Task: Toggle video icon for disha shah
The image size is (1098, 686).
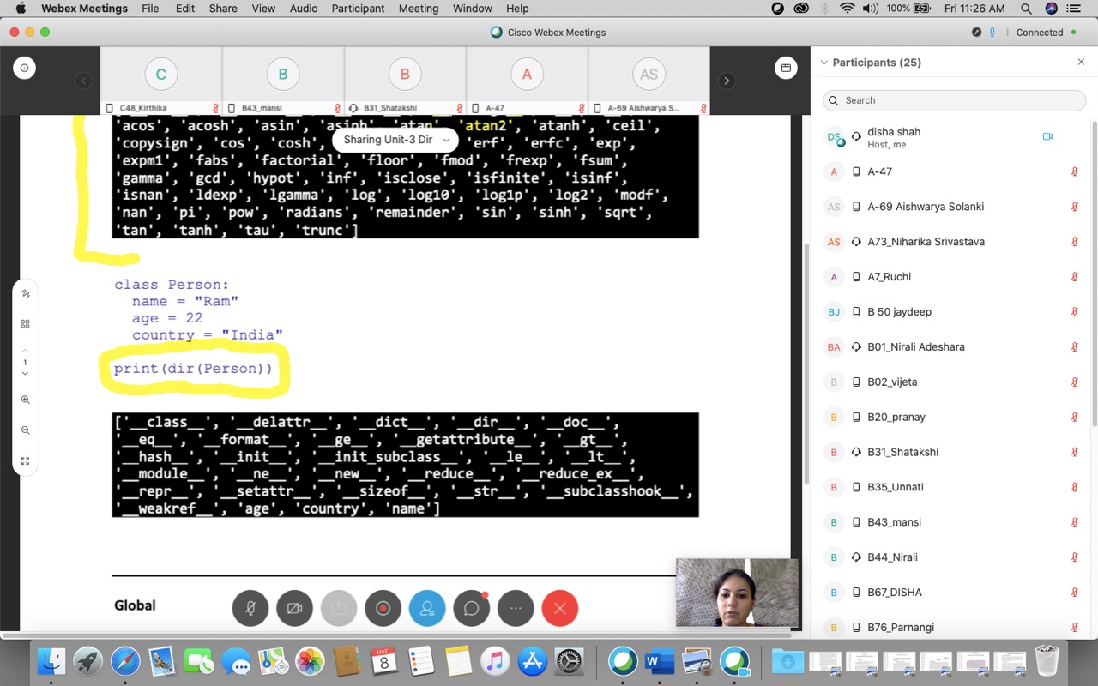Action: tap(1047, 136)
